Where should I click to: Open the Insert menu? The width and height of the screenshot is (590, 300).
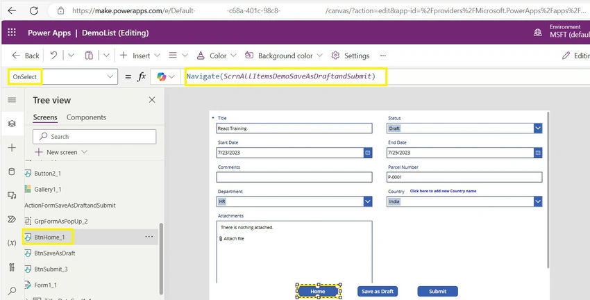tap(140, 56)
